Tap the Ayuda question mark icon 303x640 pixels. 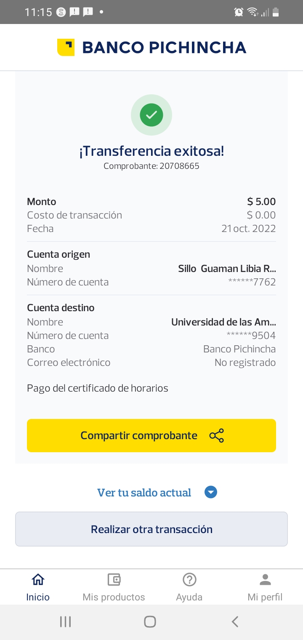tap(189, 580)
